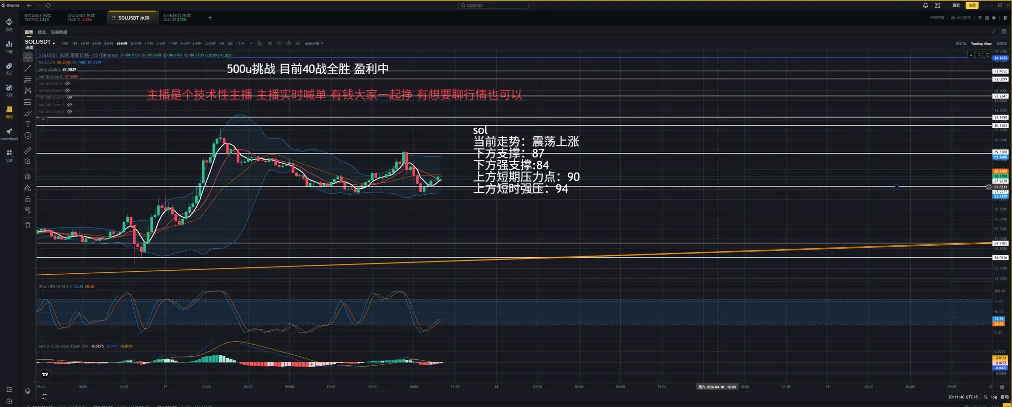The image size is (1012, 407).
Task: Switch to the BTCUSDT perpetual tab
Action: pyautogui.click(x=38, y=17)
